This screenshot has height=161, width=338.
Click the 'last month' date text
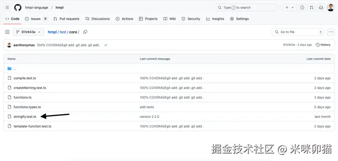click(322, 117)
